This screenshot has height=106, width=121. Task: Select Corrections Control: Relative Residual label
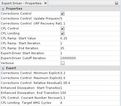(x=30, y=83)
